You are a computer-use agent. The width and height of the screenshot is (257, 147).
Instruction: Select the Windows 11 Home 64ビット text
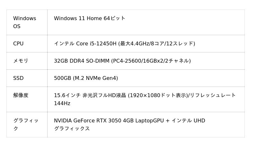tap(90, 19)
